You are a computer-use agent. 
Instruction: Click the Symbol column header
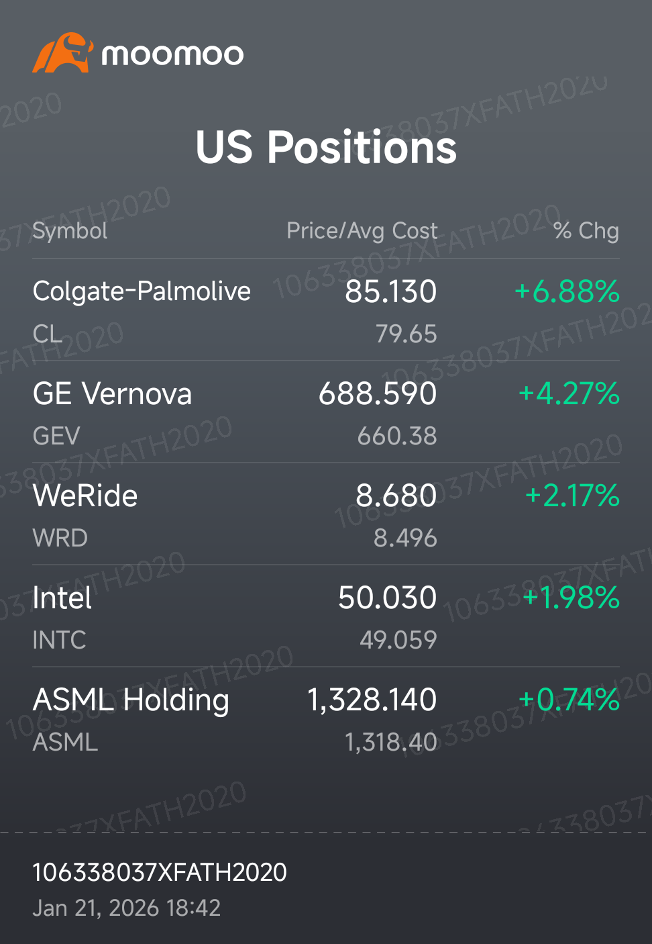(x=70, y=231)
